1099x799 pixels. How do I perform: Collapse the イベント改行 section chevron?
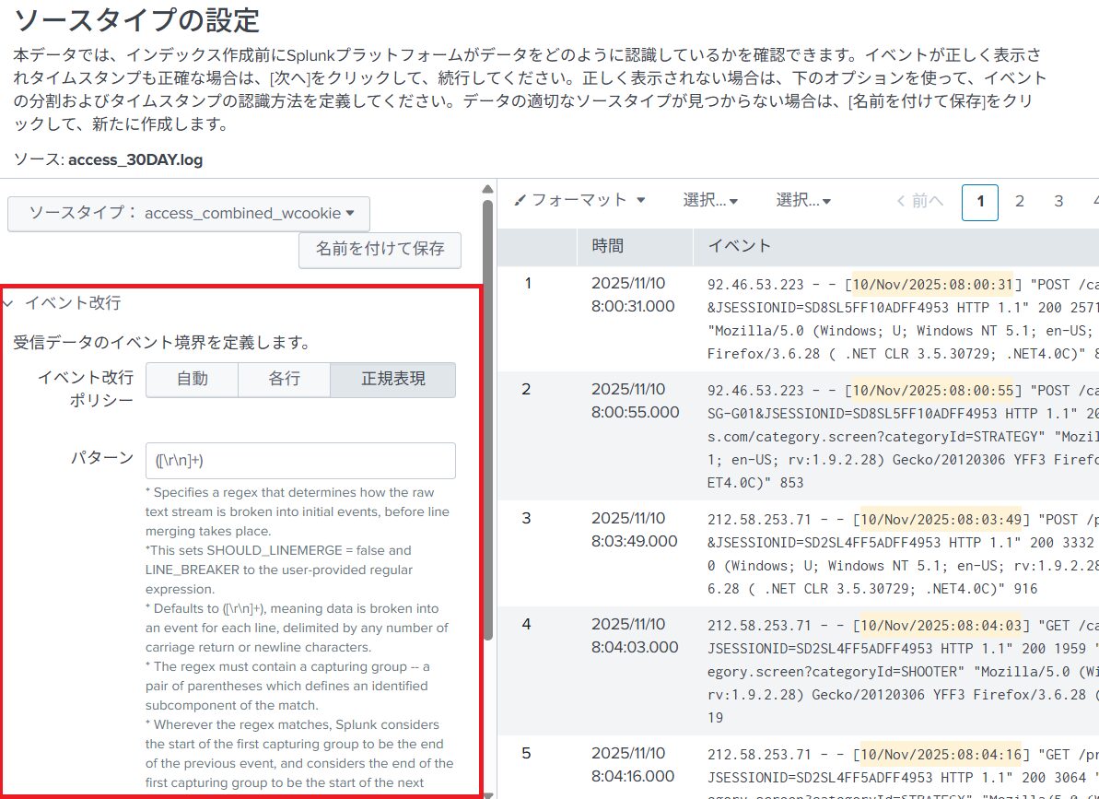click(x=8, y=303)
